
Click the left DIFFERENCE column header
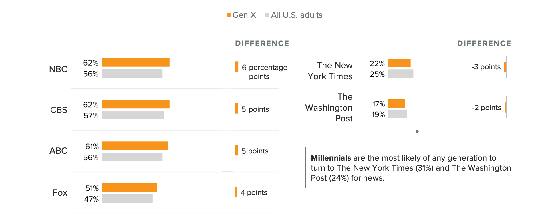(x=262, y=43)
